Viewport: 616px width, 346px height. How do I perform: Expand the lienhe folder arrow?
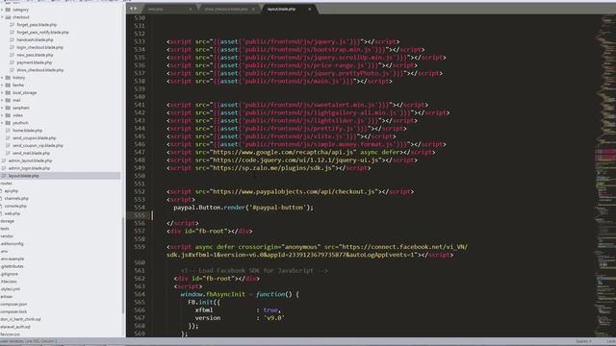click(2, 86)
